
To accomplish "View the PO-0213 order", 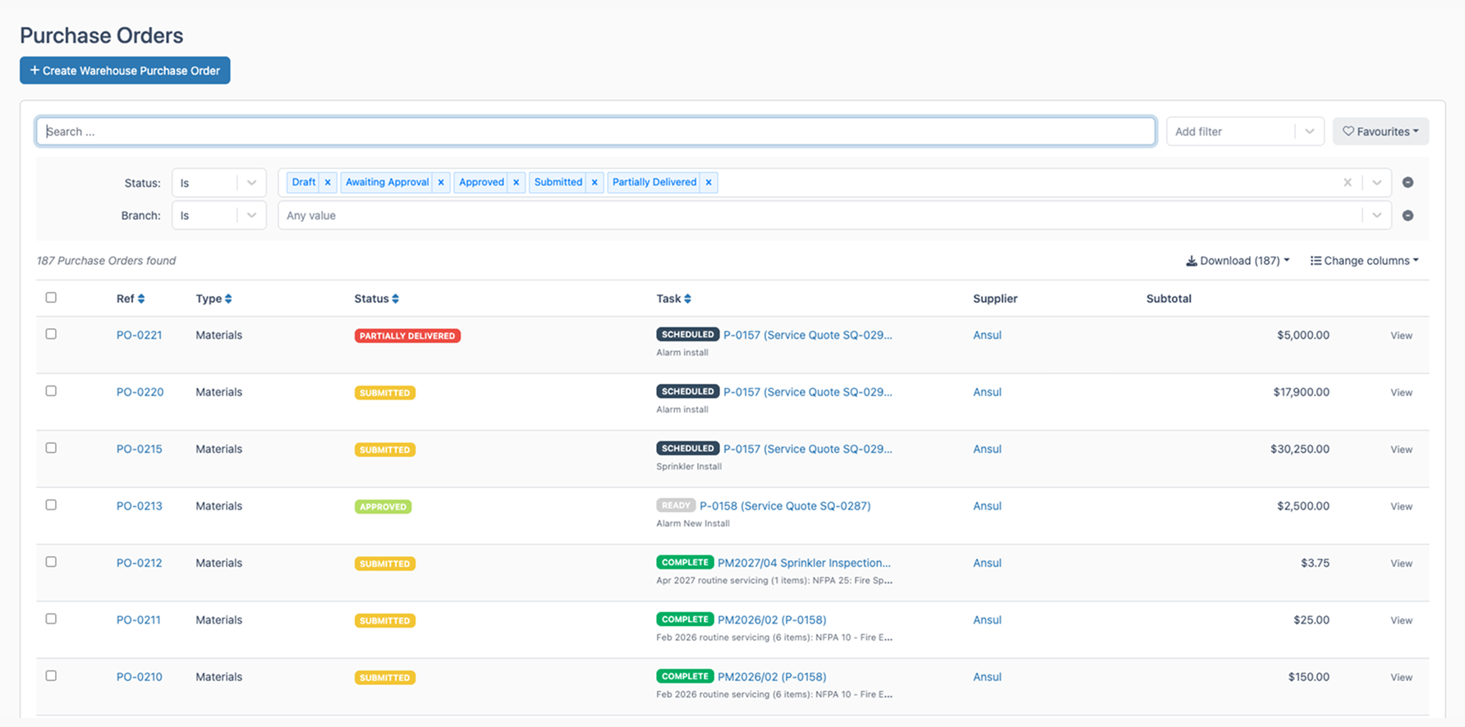I will (1401, 506).
